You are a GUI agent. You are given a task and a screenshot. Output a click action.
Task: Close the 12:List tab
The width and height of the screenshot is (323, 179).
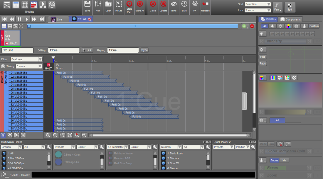[90, 19]
